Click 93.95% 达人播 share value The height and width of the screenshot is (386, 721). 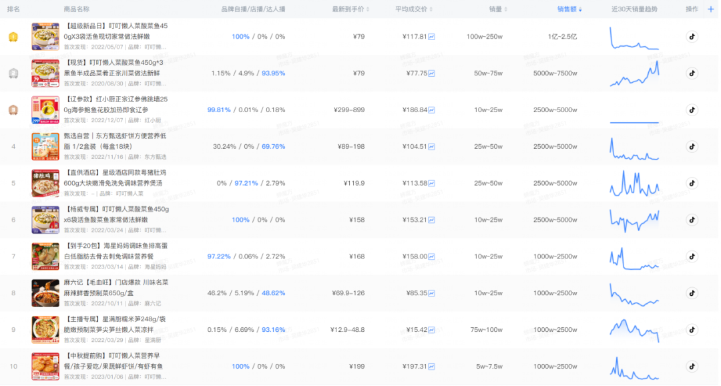coord(274,73)
